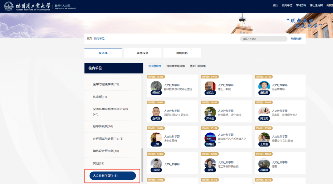Click visit count badge 访问量: 18437
The height and width of the screenshot is (184, 333).
[x=210, y=102]
